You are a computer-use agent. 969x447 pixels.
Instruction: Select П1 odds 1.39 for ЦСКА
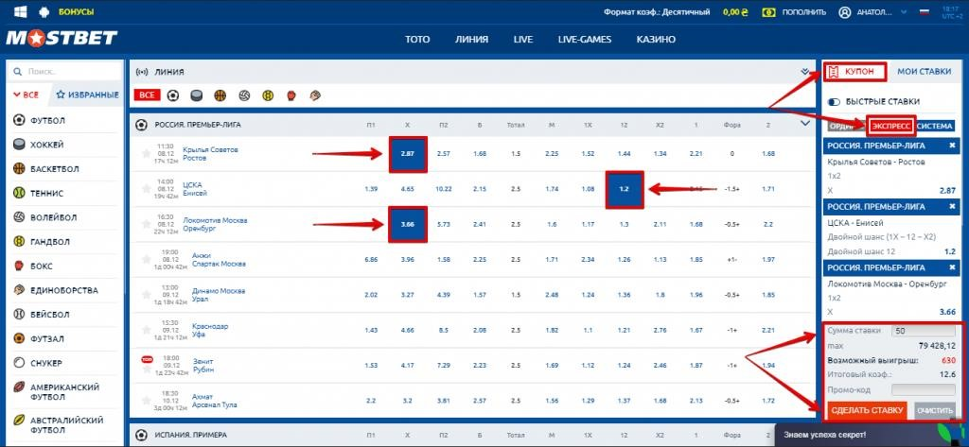[x=371, y=189]
